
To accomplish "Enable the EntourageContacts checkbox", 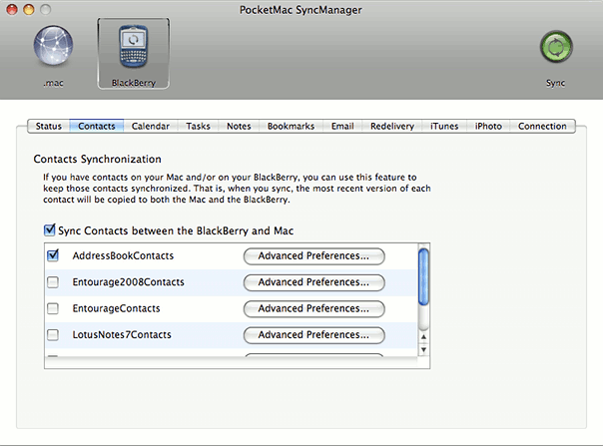I will coord(53,308).
